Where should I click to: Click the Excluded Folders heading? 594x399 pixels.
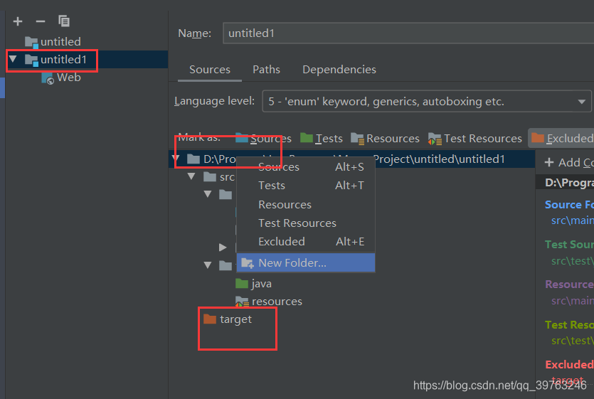(x=569, y=365)
